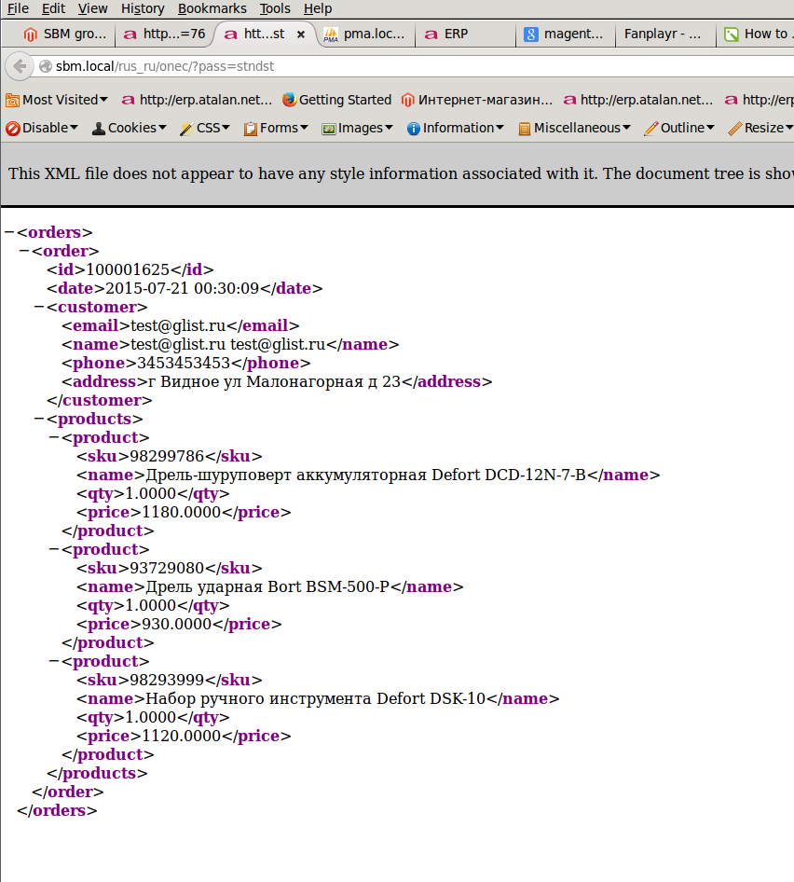
Task: Open the Help menu
Action: (x=318, y=8)
